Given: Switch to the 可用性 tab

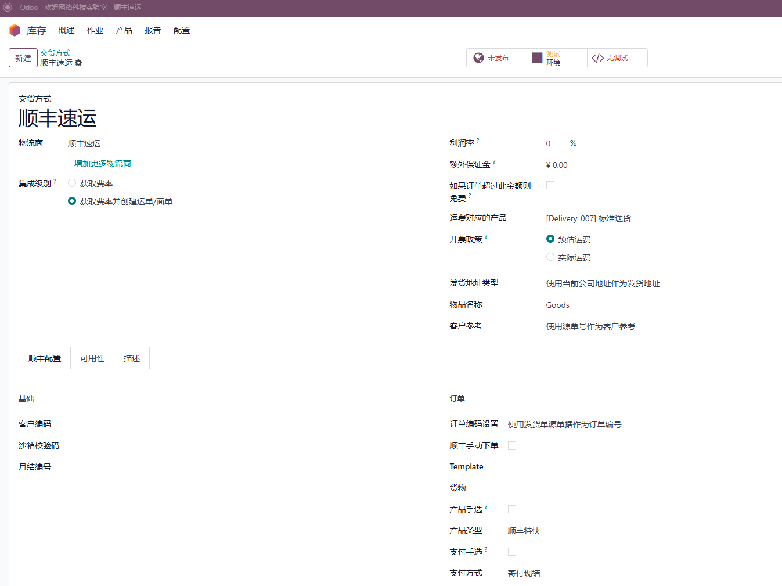Looking at the screenshot, I should pyautogui.click(x=92, y=358).
